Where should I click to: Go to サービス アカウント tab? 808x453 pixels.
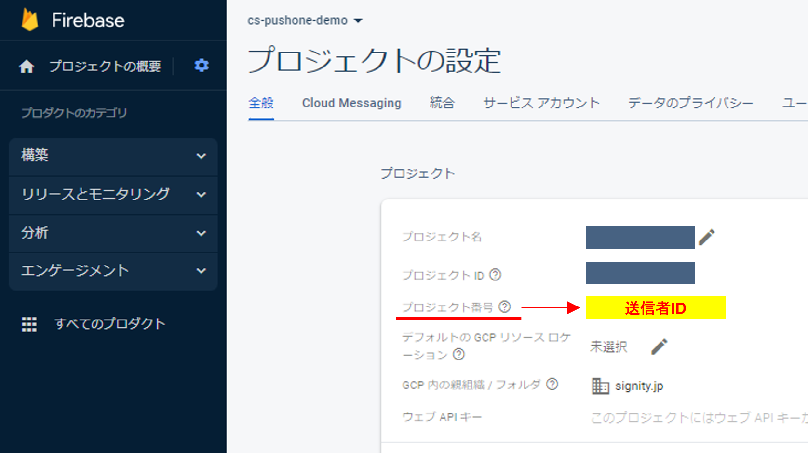(x=541, y=103)
